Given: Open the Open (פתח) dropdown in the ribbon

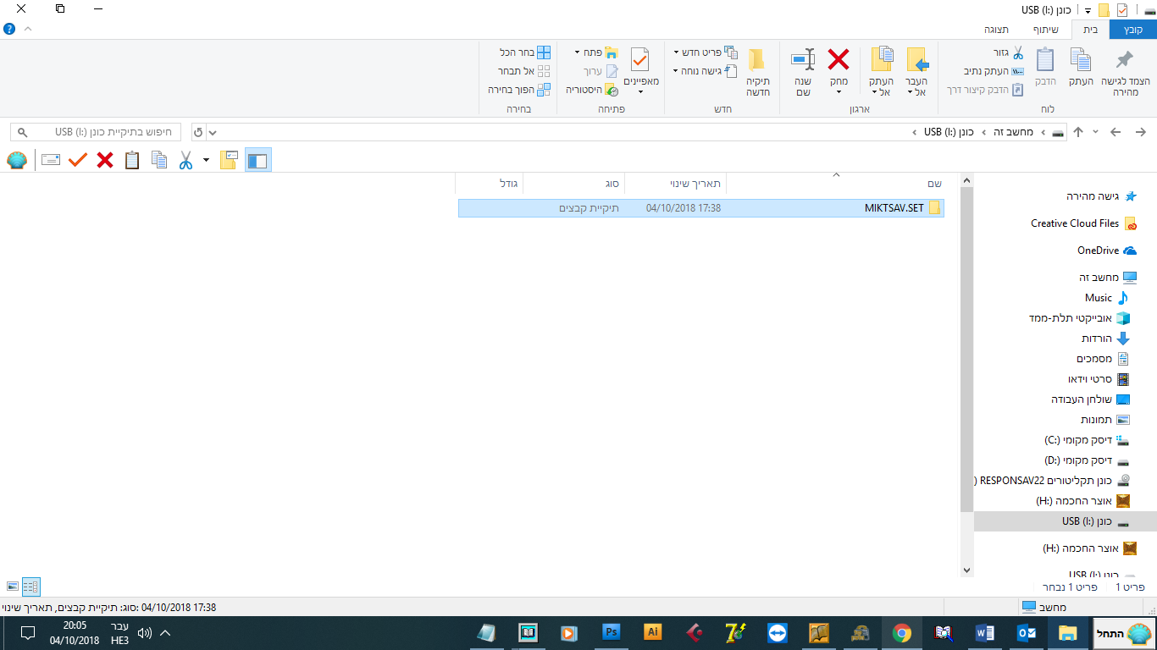Looking at the screenshot, I should (596, 52).
